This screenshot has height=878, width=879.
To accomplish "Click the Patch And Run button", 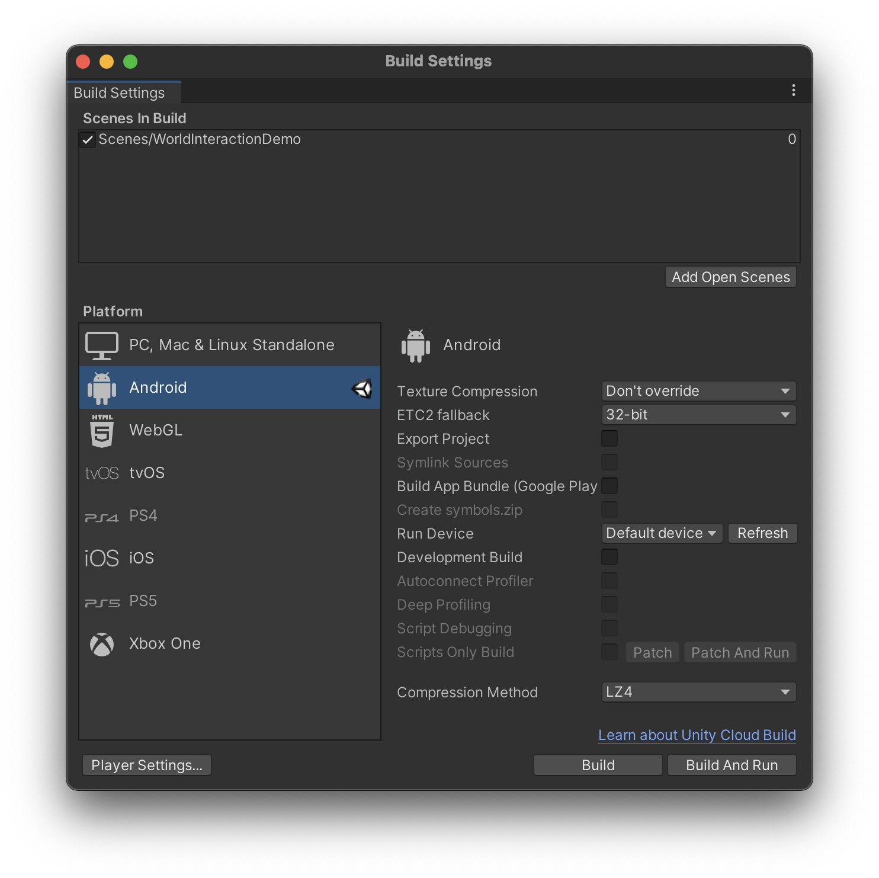I will coord(740,653).
